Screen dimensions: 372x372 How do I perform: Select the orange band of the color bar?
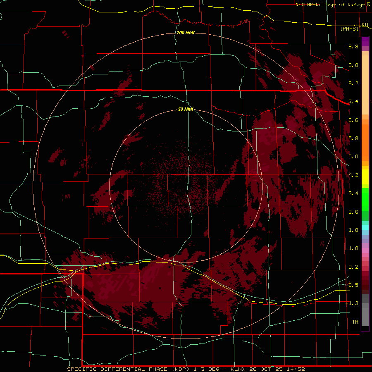pos(365,142)
